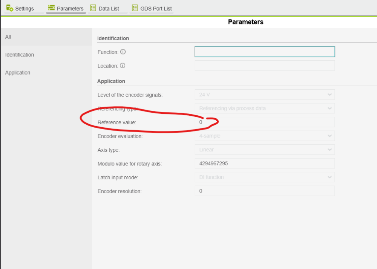The image size is (377, 269).
Task: Click the Settings gear icon
Action: pyautogui.click(x=10, y=8)
